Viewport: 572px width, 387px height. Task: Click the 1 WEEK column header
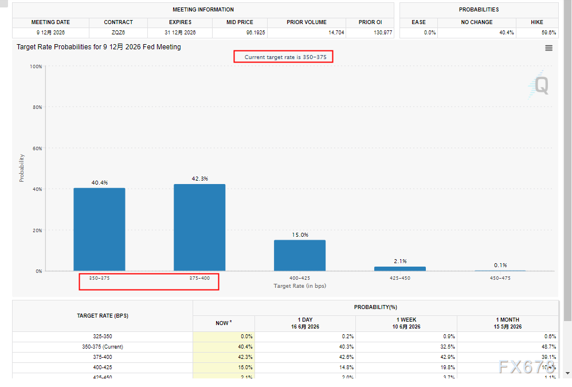click(406, 323)
